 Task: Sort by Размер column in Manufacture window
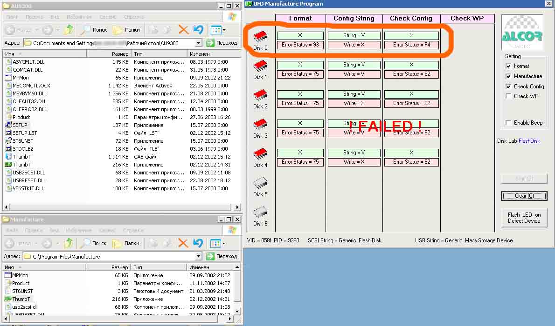(108, 267)
